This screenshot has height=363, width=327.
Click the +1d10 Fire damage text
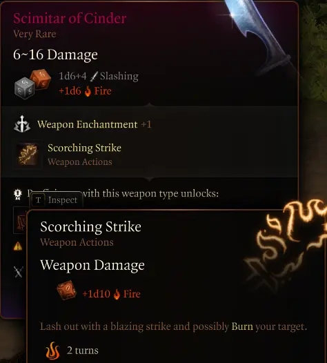[x=111, y=294]
